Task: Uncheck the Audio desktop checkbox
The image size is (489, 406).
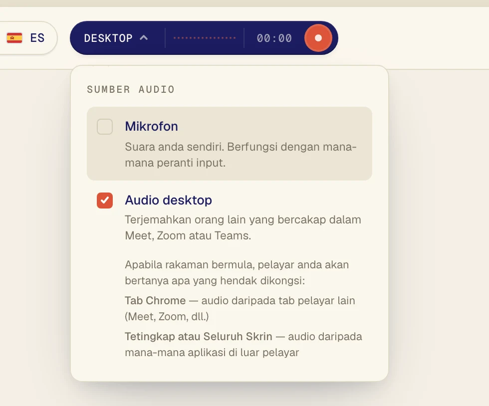Action: 105,200
